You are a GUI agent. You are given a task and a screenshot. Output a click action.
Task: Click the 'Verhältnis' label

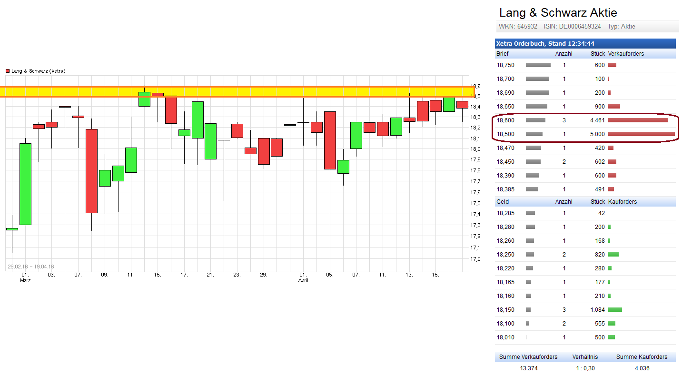click(x=585, y=357)
